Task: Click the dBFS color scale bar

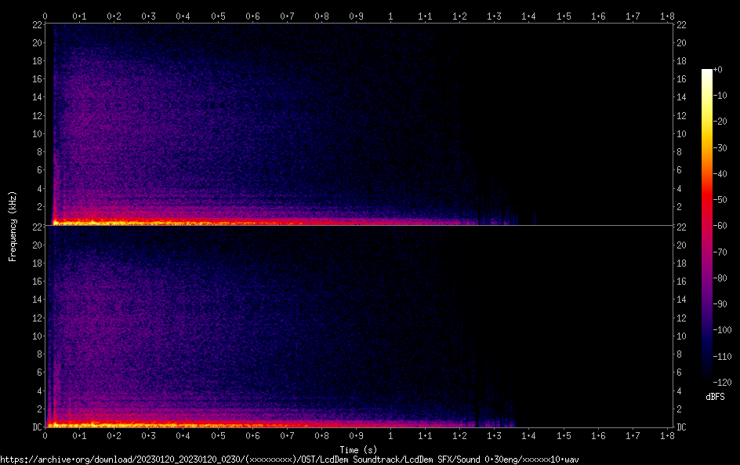Action: click(707, 223)
